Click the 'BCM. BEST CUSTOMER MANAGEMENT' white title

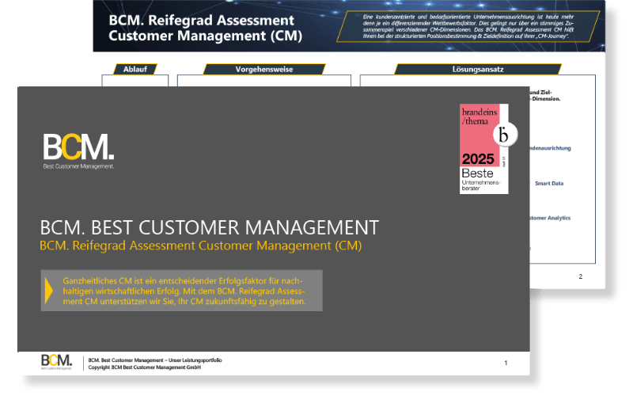[209, 227]
